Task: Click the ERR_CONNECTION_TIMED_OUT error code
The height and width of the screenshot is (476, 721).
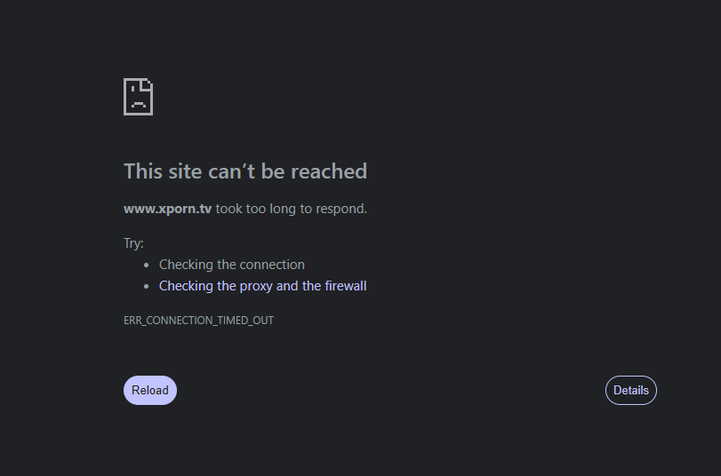Action: [x=198, y=321]
